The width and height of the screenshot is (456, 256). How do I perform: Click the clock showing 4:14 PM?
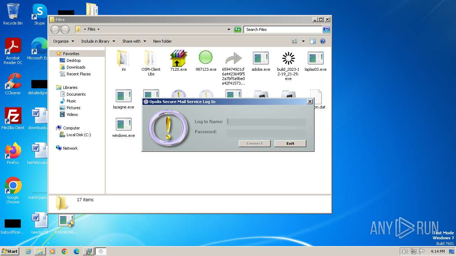tap(438, 251)
